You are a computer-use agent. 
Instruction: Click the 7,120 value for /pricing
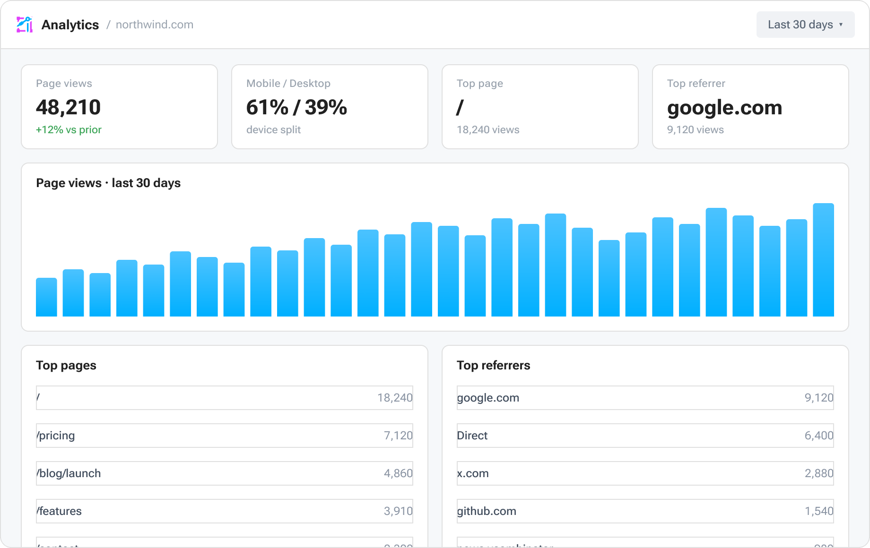(398, 436)
